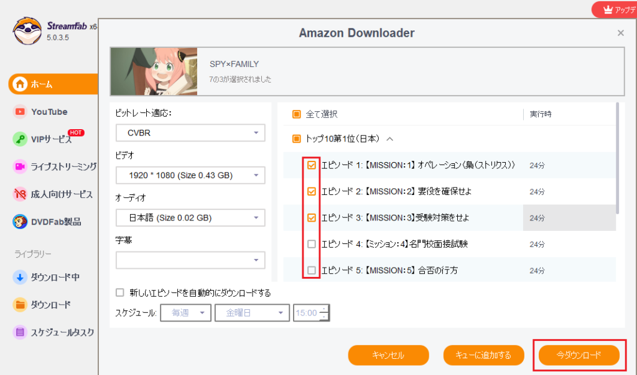Click the VIPサービス key icon
637x375 pixels.
19,139
